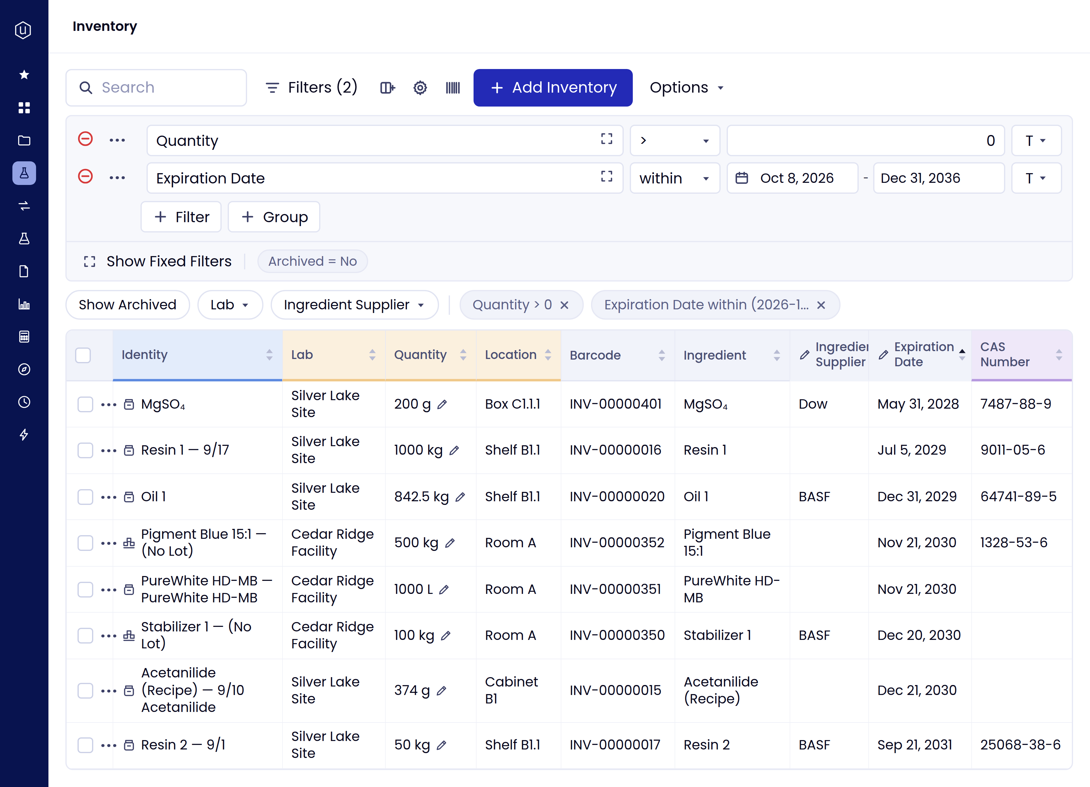
Task: Select the Oil 1 row checkbox
Action: click(x=86, y=497)
